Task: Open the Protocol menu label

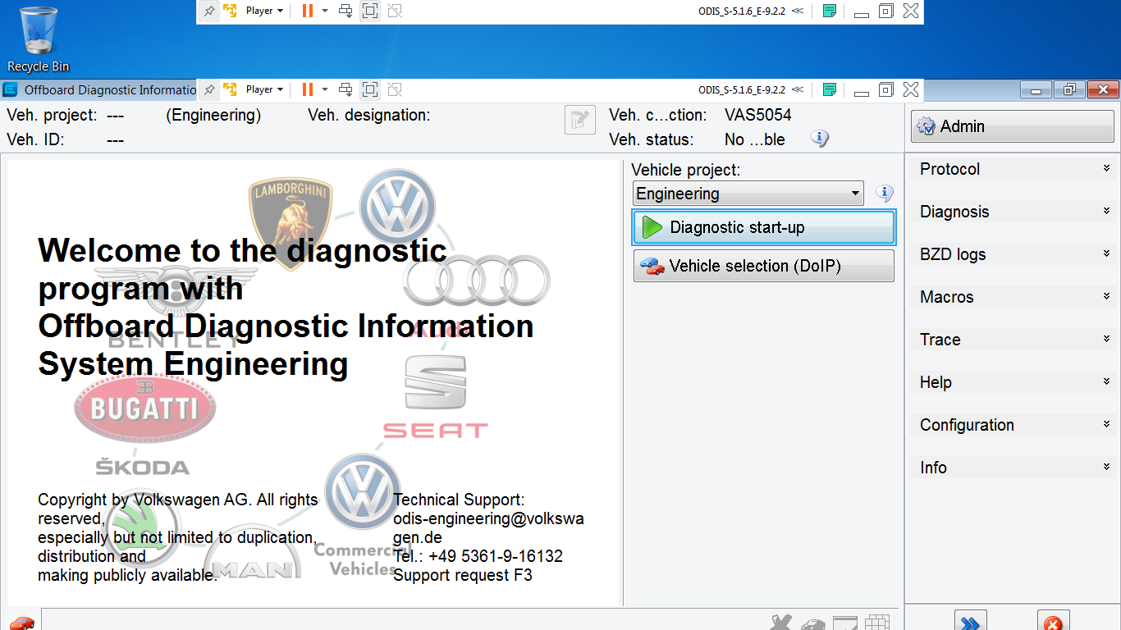Action: click(949, 169)
